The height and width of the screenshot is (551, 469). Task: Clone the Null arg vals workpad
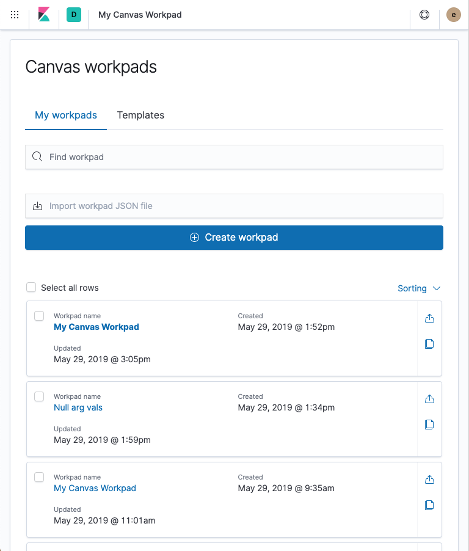click(429, 425)
